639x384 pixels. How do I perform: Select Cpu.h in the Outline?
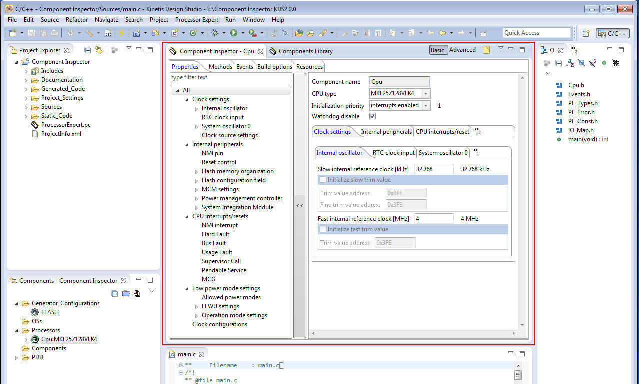pos(576,85)
